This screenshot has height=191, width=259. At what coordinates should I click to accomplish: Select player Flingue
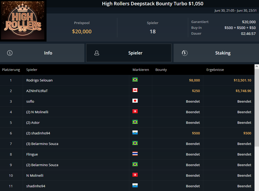click(x=32, y=154)
